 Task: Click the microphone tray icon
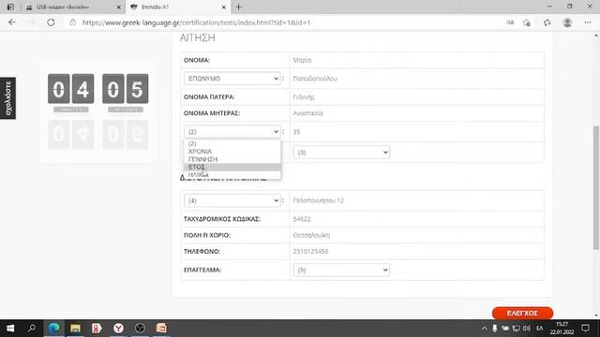click(x=495, y=329)
